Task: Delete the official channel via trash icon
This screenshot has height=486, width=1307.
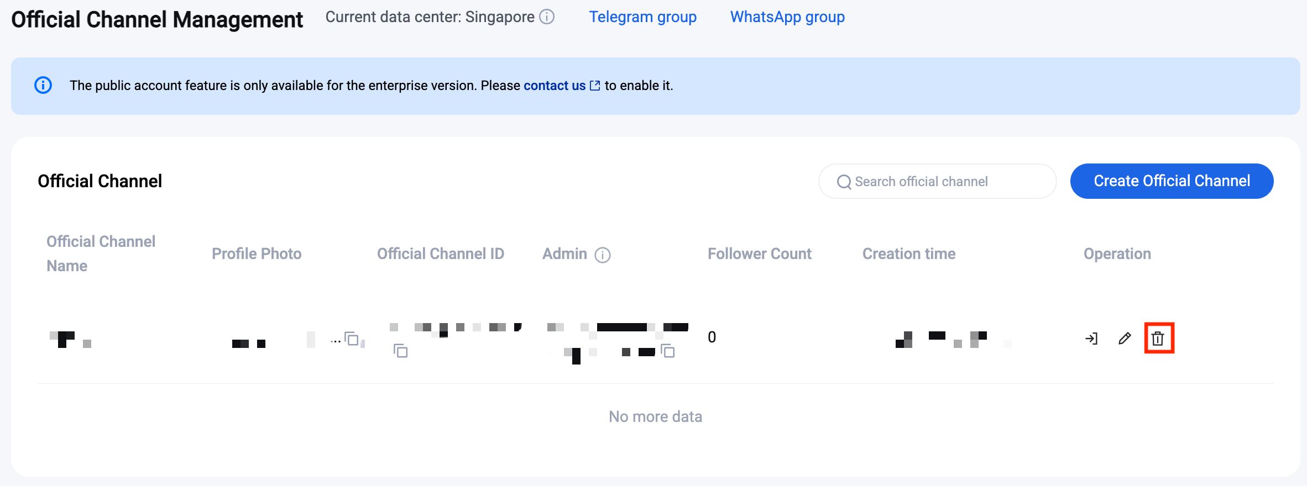Action: 1158,339
